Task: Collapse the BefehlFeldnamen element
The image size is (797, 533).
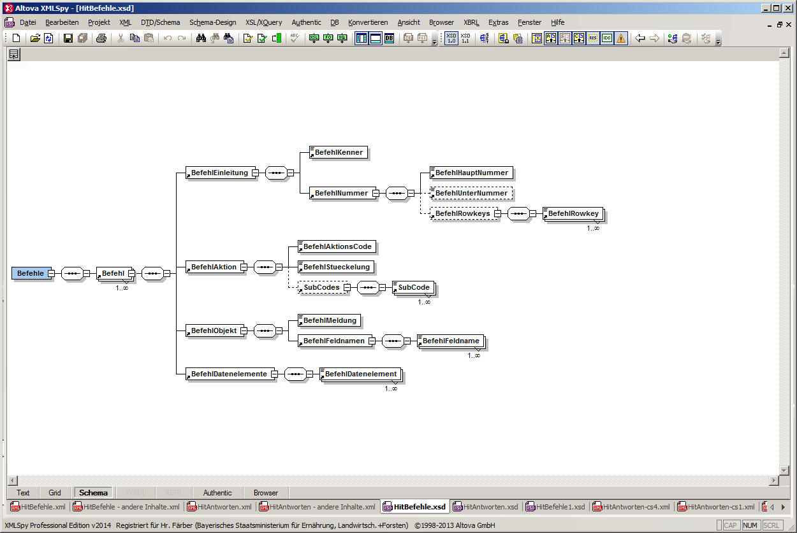Action: pos(371,341)
